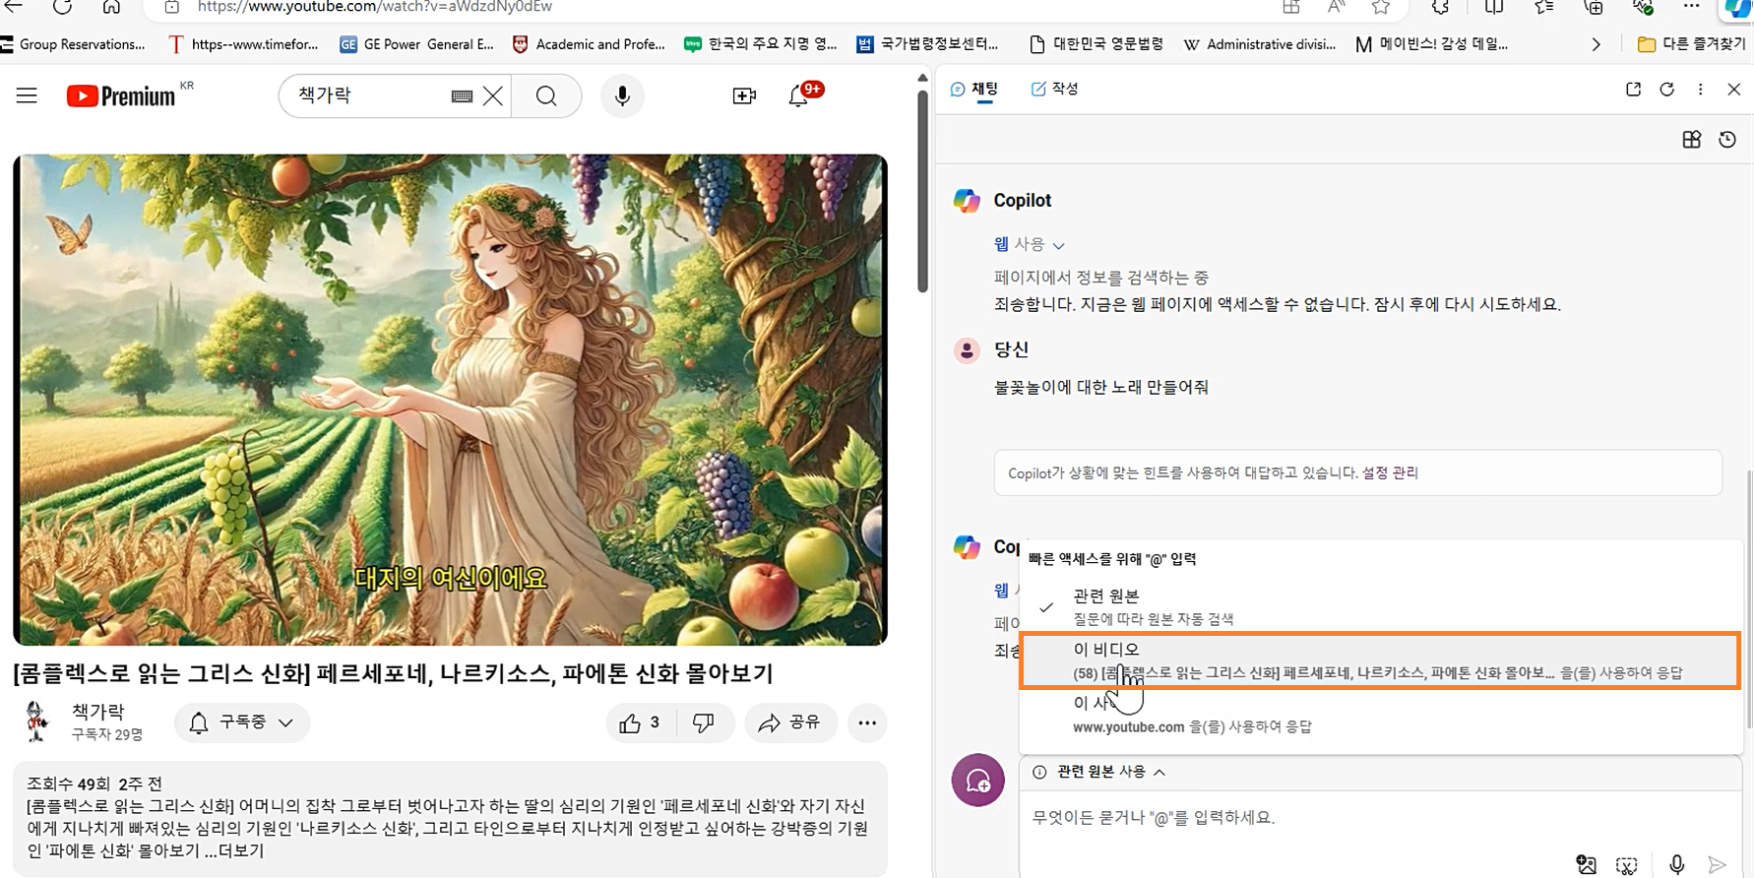Screen dimensions: 1754x878
Task: Select 관련 원본 auto-search option
Action: (x=1380, y=606)
